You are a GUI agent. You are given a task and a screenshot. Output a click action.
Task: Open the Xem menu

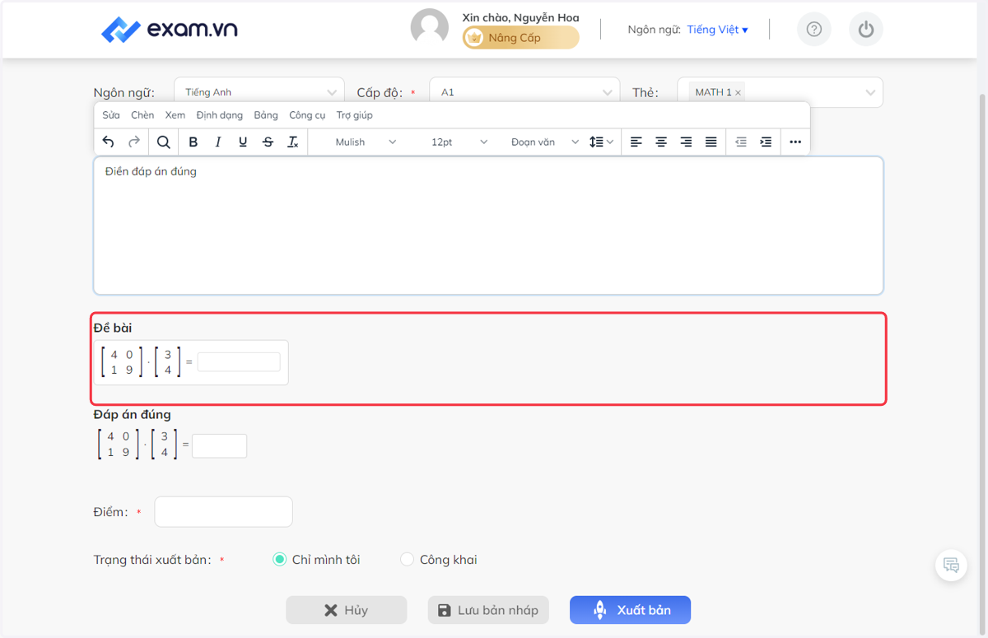[175, 115]
